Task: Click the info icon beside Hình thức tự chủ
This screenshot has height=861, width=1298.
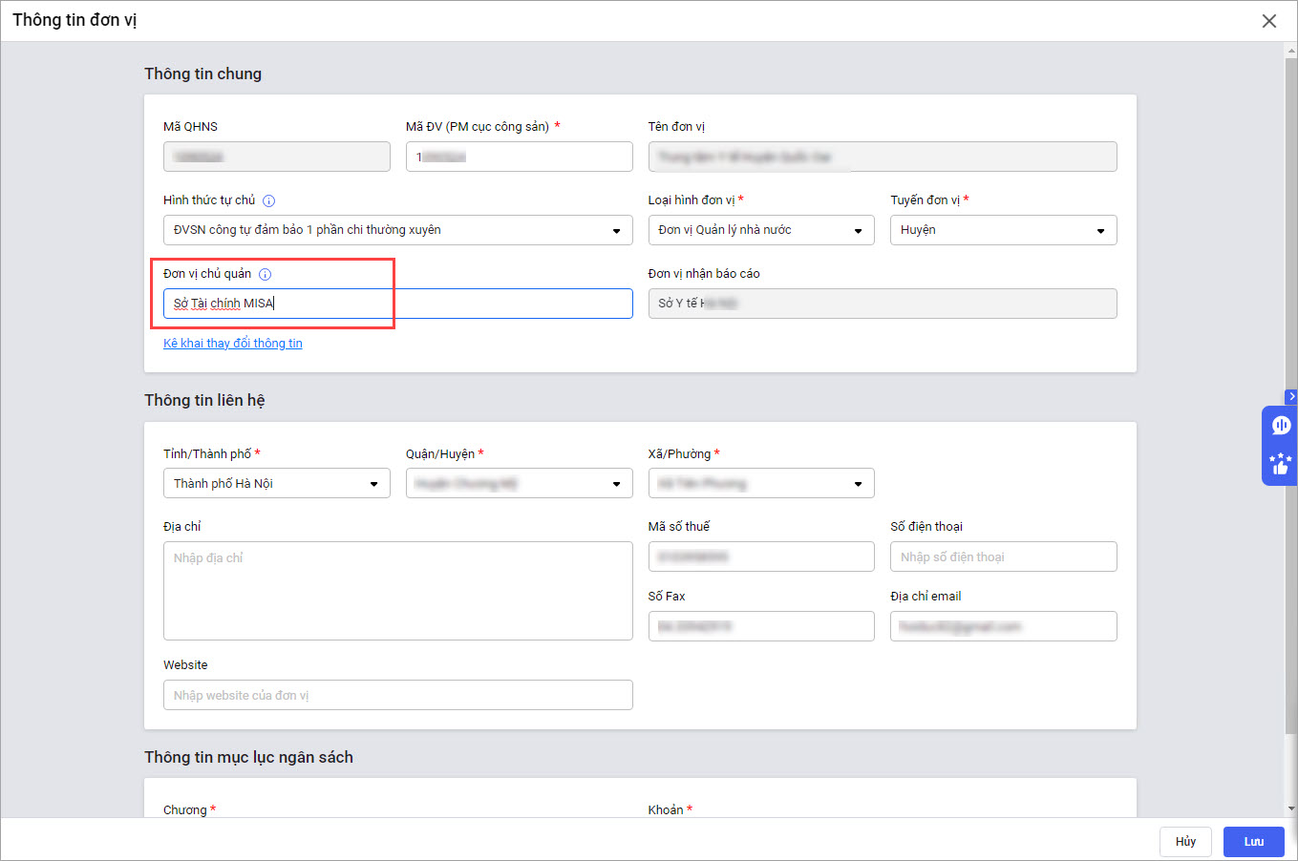Action: 269,200
